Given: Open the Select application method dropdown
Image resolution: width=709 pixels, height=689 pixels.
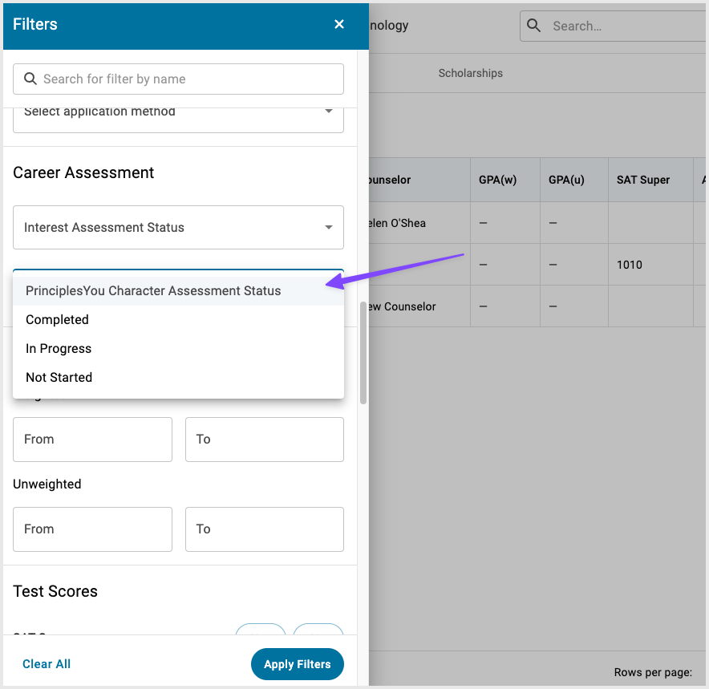Looking at the screenshot, I should pos(178,120).
